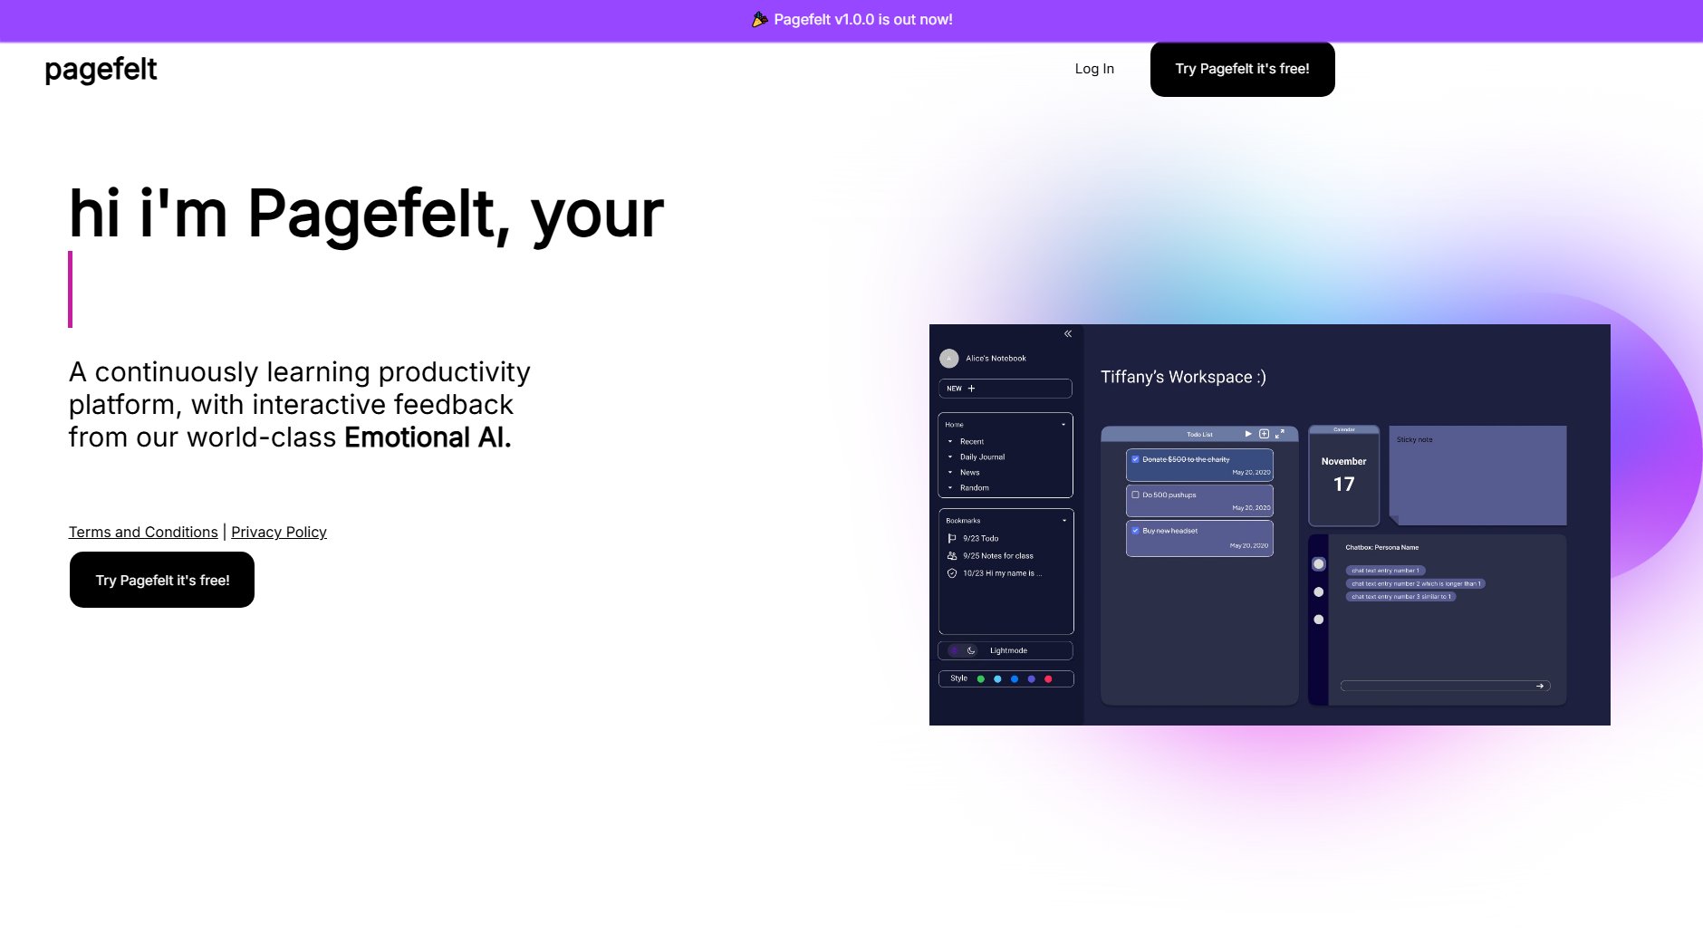Click the people icon beside 9/25 Notes for class

point(952,554)
